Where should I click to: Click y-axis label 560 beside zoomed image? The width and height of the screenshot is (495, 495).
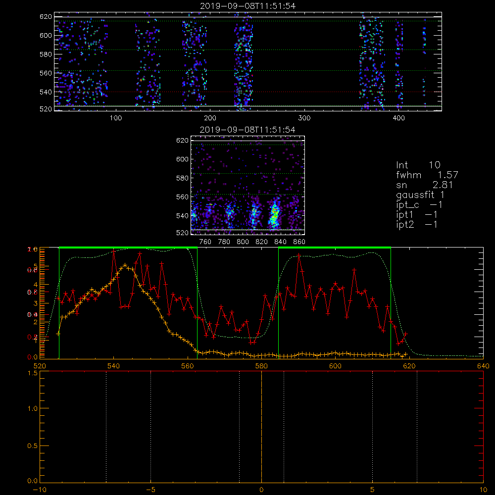[183, 197]
